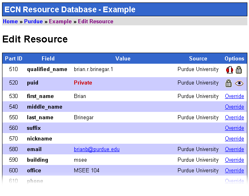
Task: Click the Options column header
Action: pos(234,58)
